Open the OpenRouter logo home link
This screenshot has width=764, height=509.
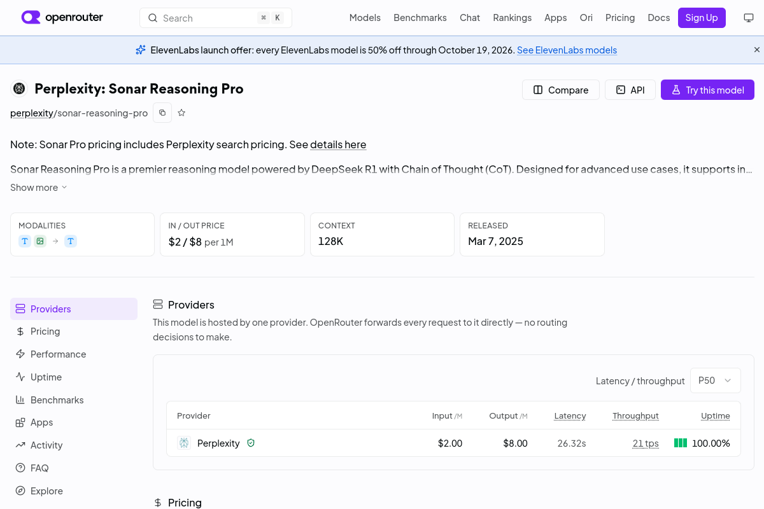(62, 17)
